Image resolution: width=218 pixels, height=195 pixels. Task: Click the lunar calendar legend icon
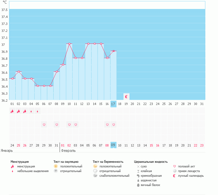coord(175,175)
